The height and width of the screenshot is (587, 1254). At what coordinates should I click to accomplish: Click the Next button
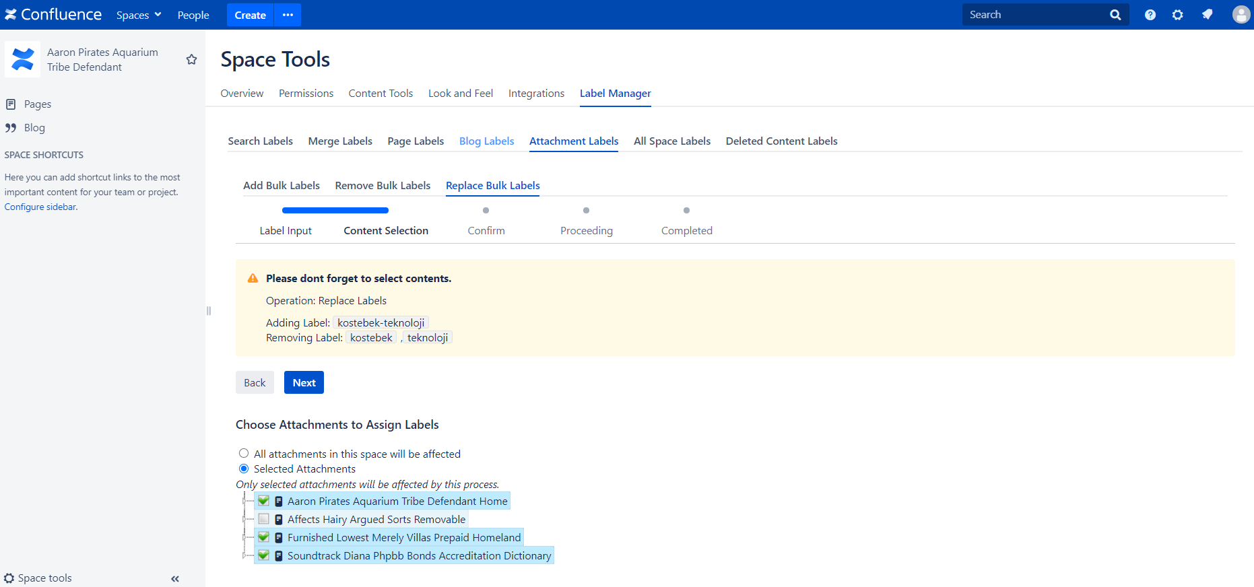[x=304, y=382]
